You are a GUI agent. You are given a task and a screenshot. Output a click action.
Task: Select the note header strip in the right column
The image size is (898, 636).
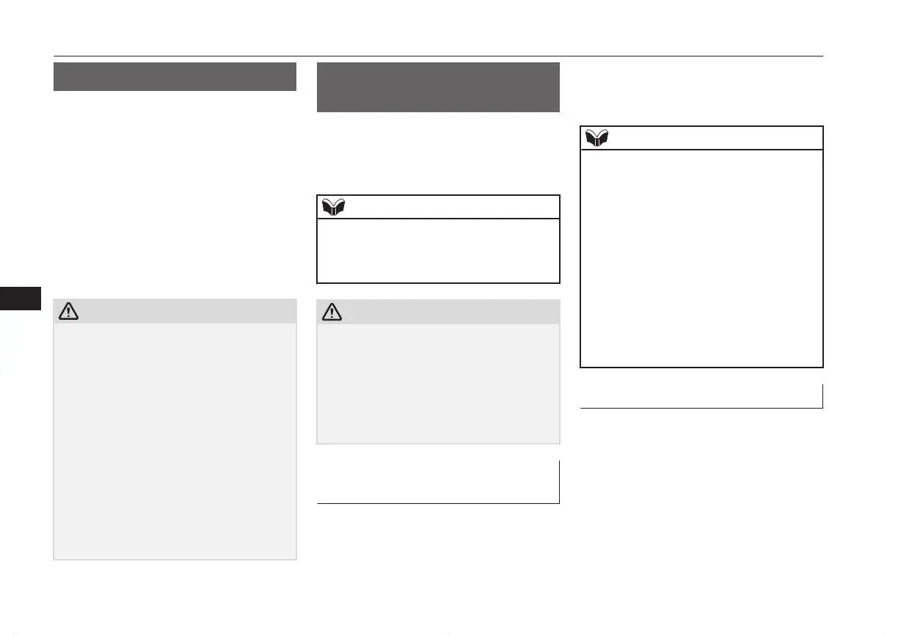click(701, 138)
